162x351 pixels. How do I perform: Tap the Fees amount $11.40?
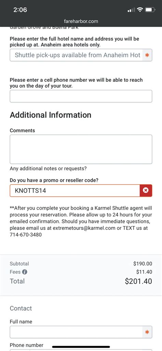click(x=144, y=272)
